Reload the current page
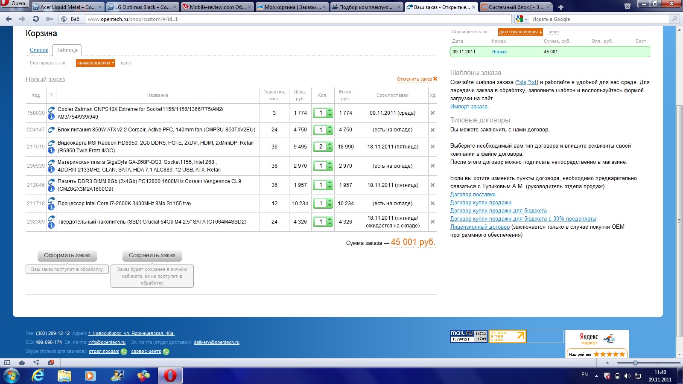Screen dimensions: 683x384 pyautogui.click(x=36, y=19)
